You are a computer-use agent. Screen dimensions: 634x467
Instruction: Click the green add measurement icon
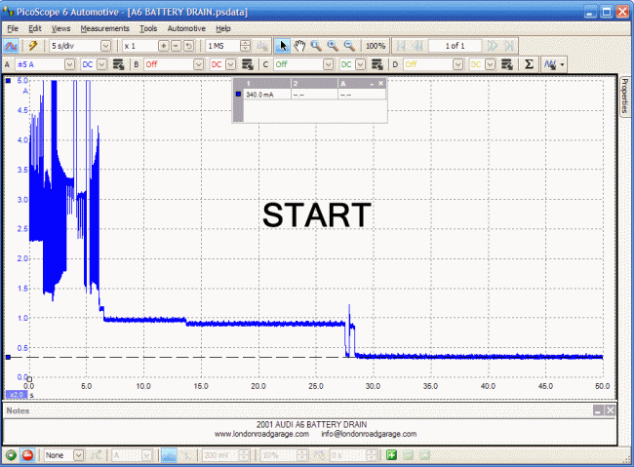coord(390,455)
